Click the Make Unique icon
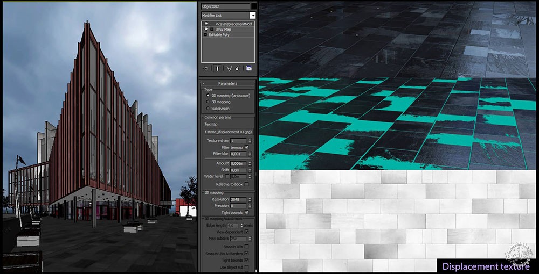 [229, 68]
